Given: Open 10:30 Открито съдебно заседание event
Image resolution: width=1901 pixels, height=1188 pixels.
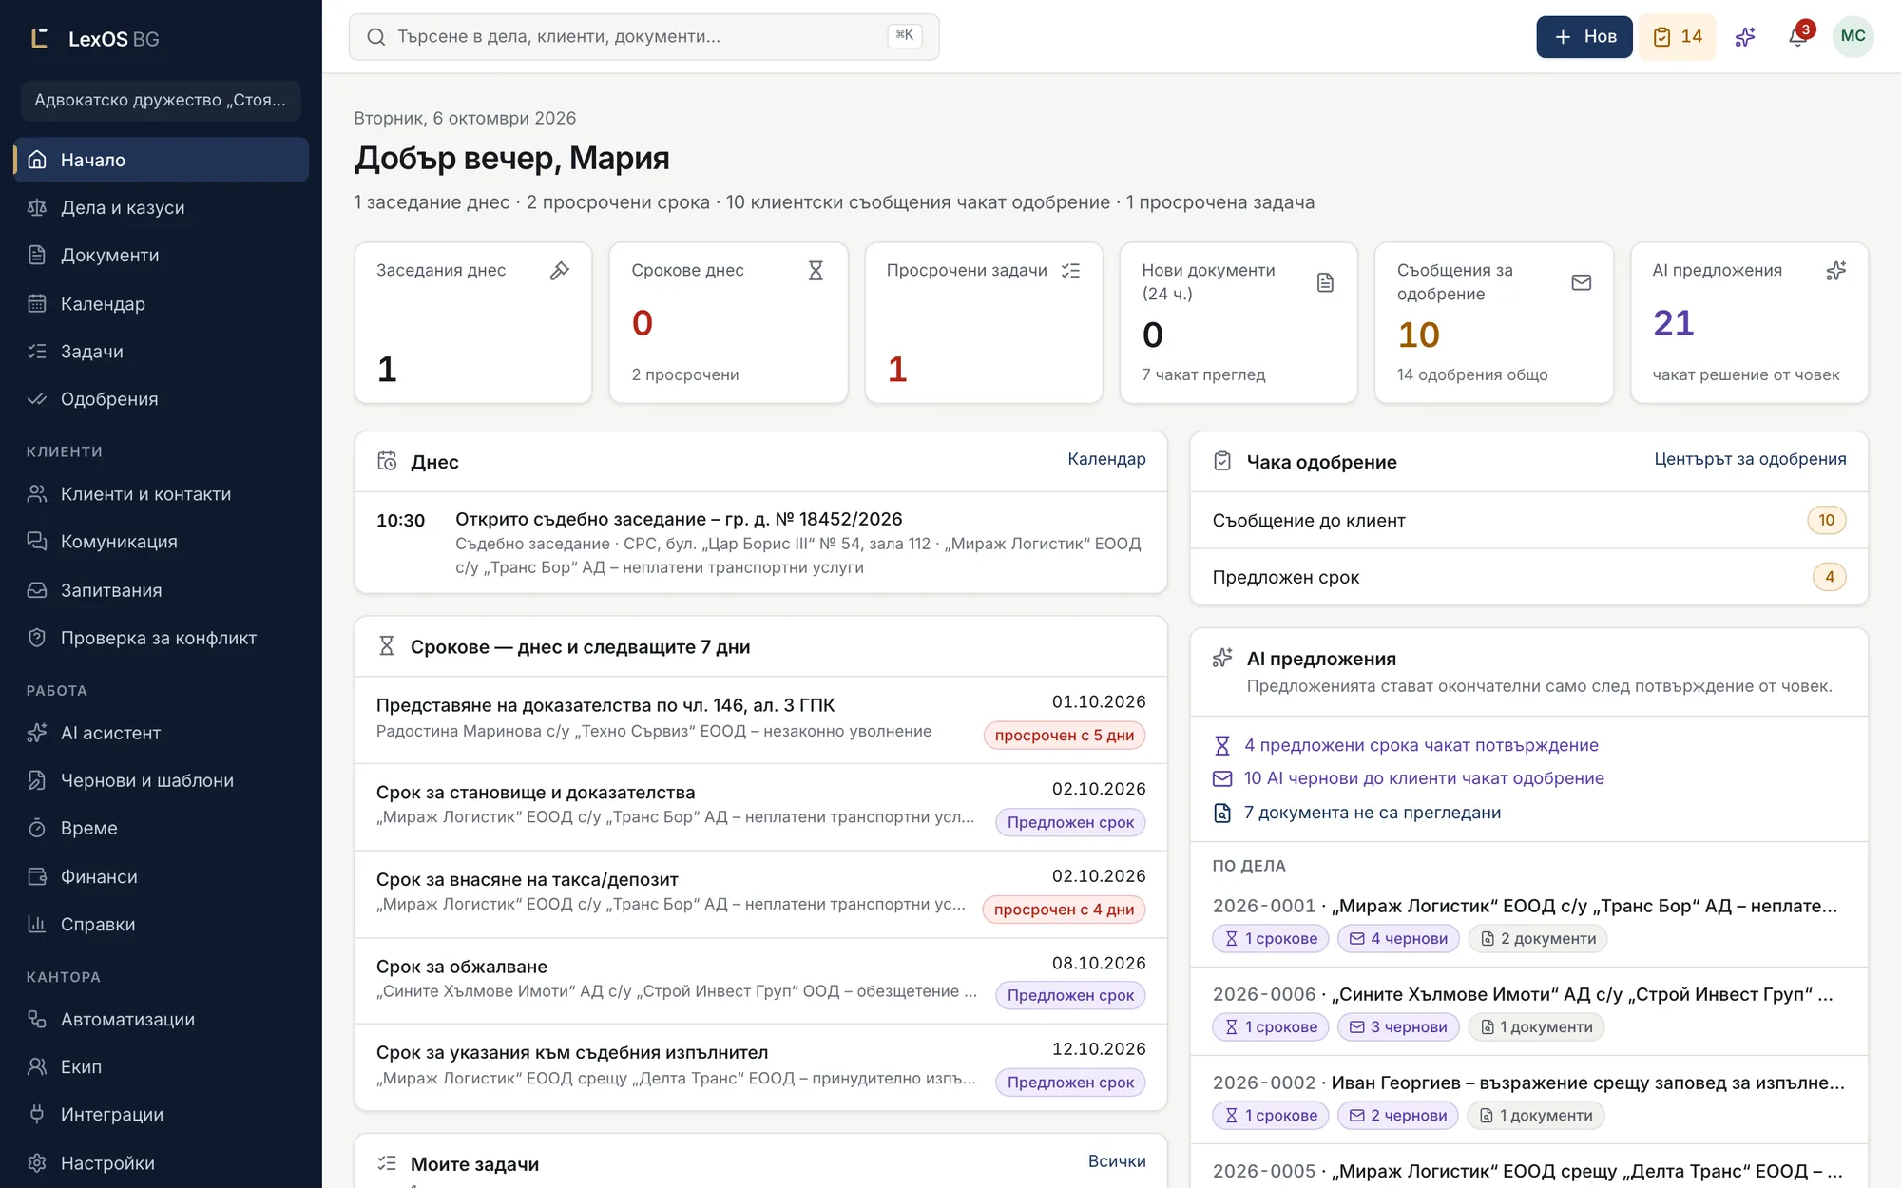Looking at the screenshot, I should tap(760, 543).
